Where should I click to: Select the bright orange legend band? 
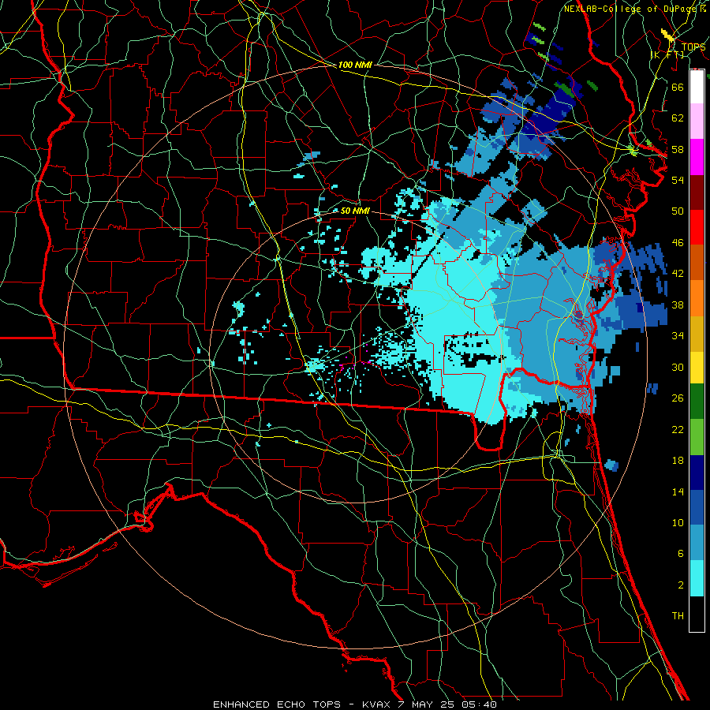click(697, 298)
